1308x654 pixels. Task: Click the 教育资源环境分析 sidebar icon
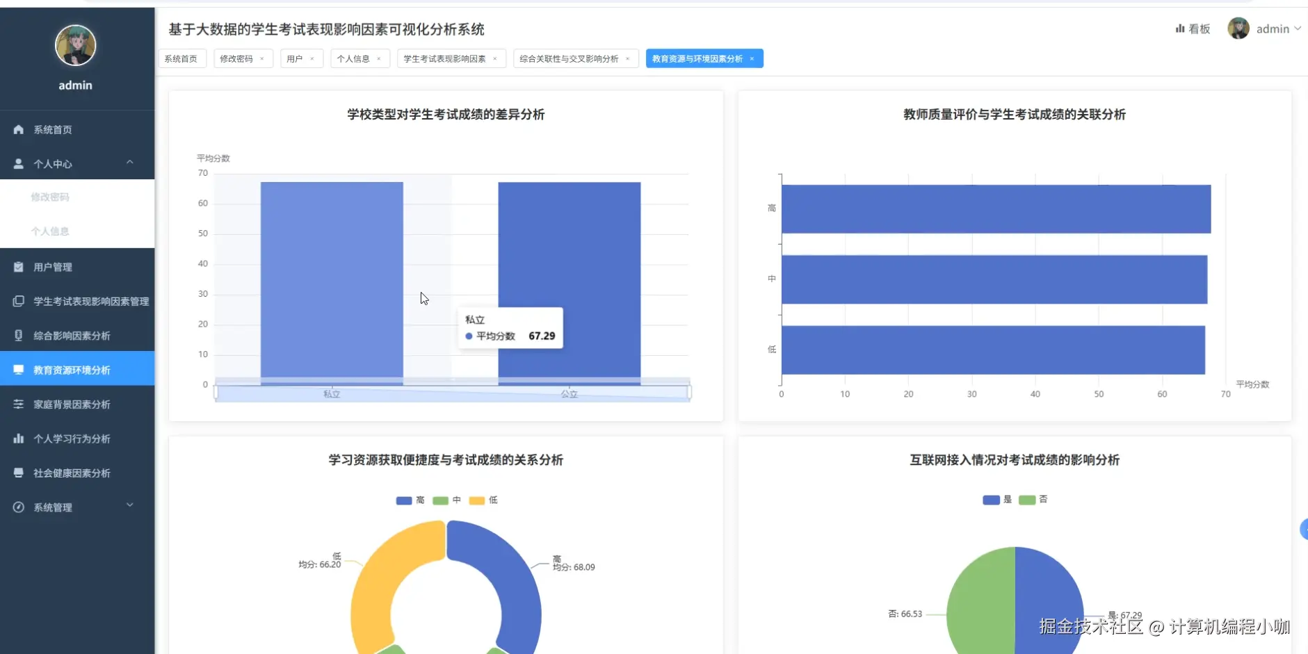tap(18, 370)
